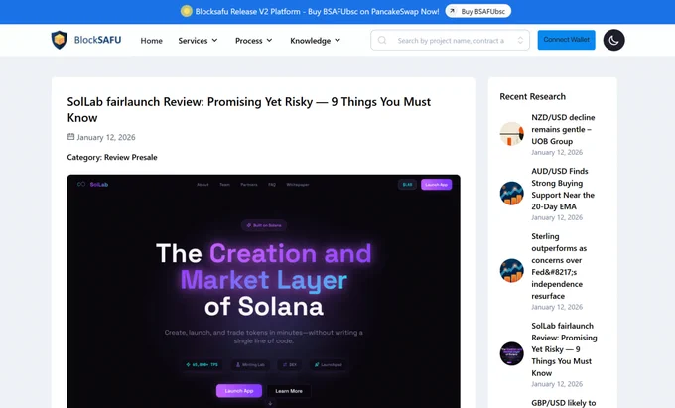Click the January 12, 2026 article date
Image resolution: width=675 pixels, height=408 pixels.
(106, 137)
